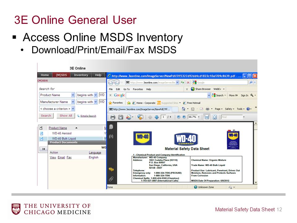Image resolution: width=297 pixels, height=223 pixels.
Task: Click the Google toolbar search field
Action: (x=167, y=95)
